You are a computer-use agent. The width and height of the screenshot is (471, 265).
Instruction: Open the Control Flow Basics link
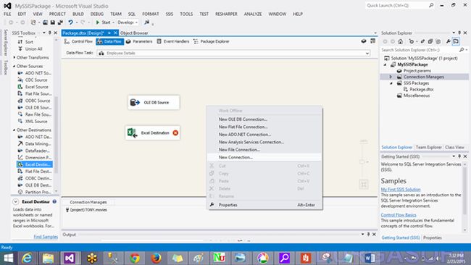[x=399, y=215]
